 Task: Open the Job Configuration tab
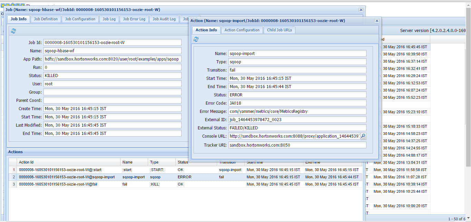click(80, 19)
